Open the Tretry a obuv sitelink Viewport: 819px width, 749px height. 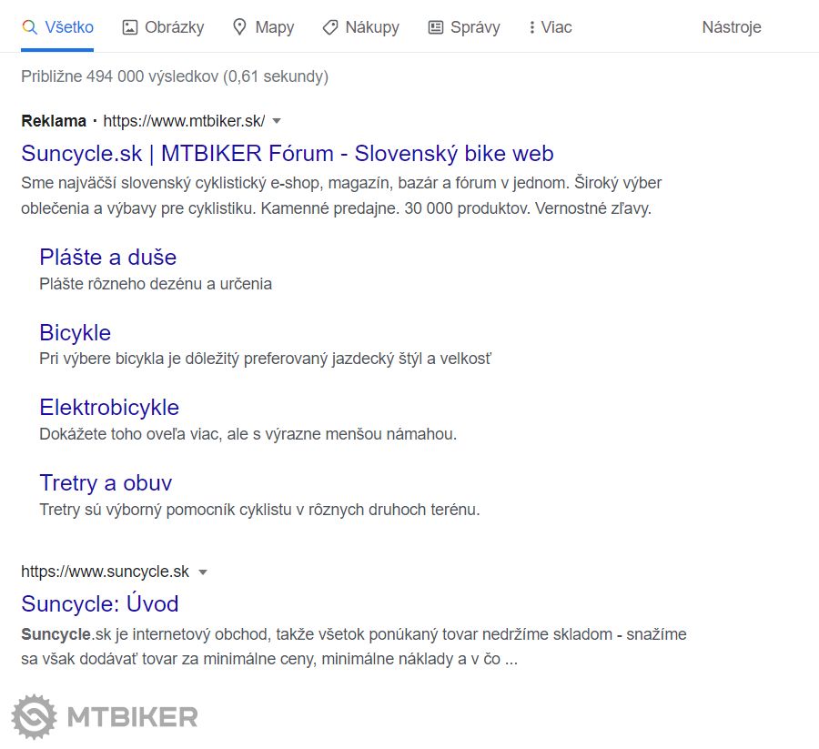point(106,482)
